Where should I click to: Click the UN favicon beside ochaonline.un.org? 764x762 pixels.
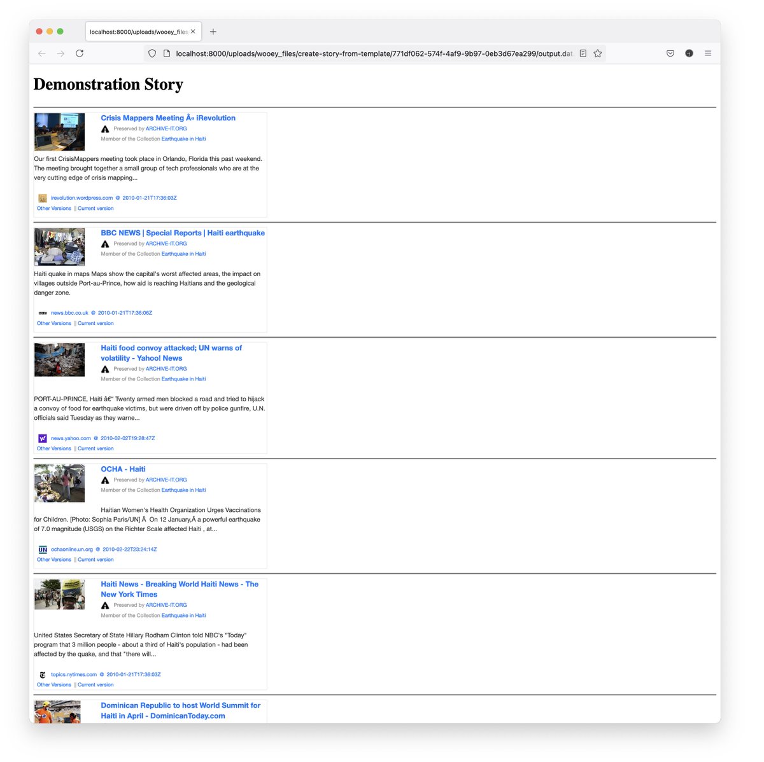pyautogui.click(x=43, y=550)
